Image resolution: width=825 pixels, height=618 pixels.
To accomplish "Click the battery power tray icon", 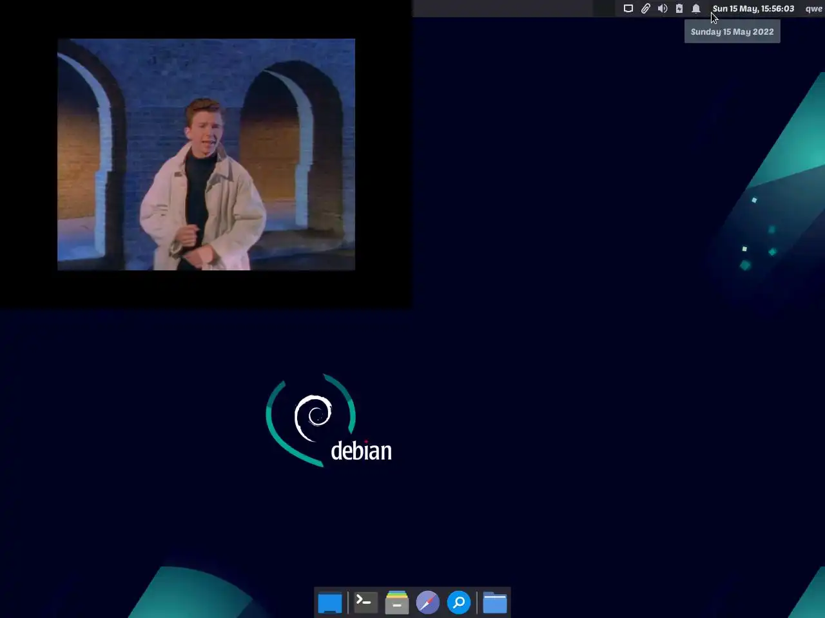I will click(679, 8).
